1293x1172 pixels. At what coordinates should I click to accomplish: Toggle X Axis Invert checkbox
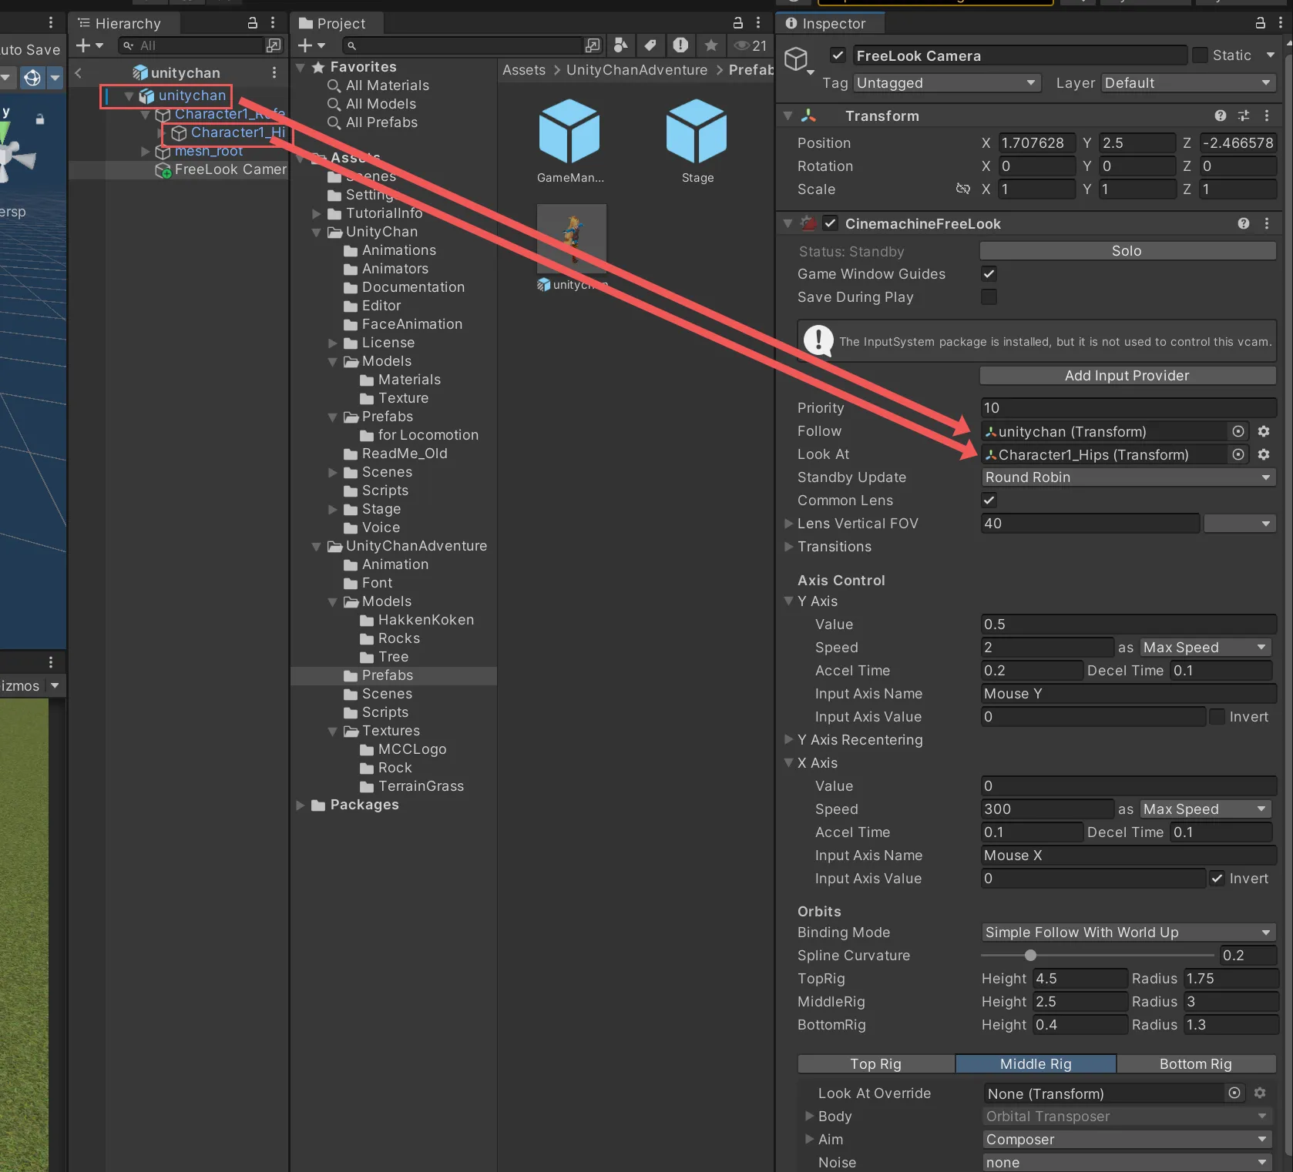pyautogui.click(x=1217, y=878)
